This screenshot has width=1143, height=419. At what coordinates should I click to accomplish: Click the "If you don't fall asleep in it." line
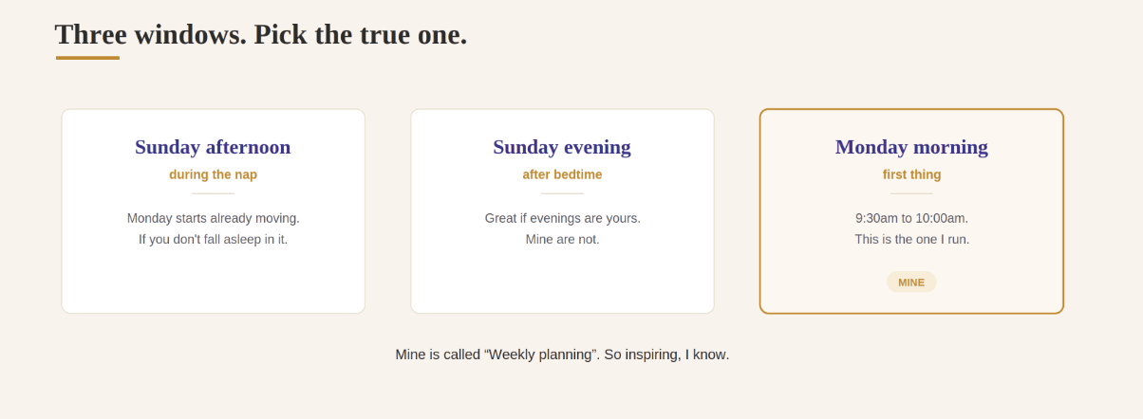213,239
